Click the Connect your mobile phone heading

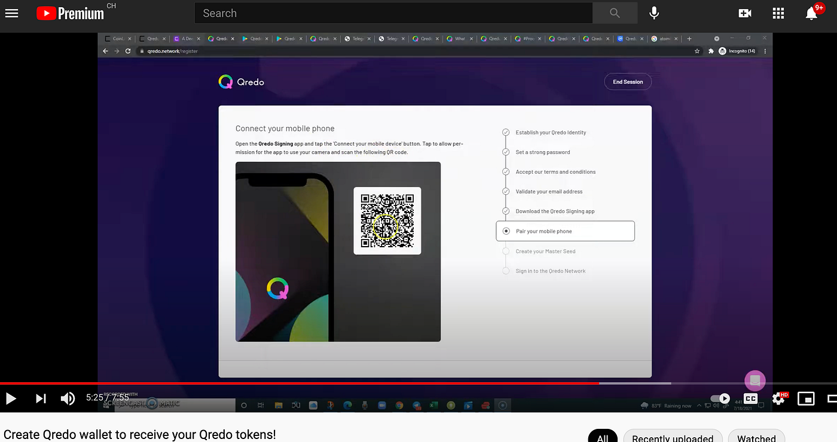(285, 128)
